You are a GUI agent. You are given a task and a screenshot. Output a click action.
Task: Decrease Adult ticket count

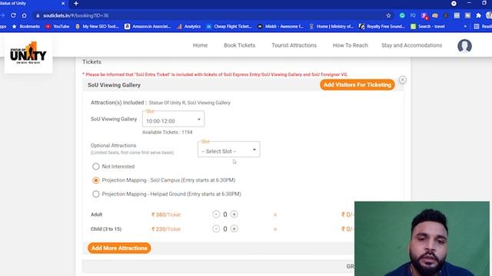(x=216, y=215)
